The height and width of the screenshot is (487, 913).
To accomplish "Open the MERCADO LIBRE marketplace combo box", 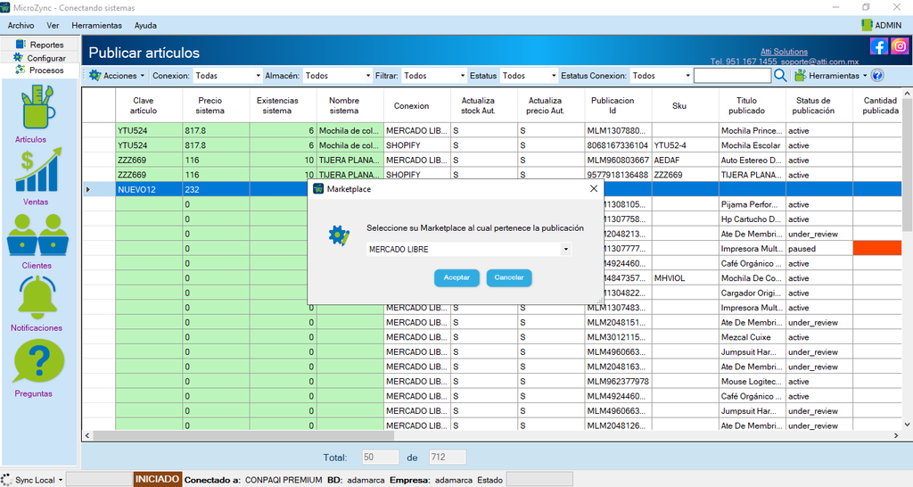I will point(469,250).
